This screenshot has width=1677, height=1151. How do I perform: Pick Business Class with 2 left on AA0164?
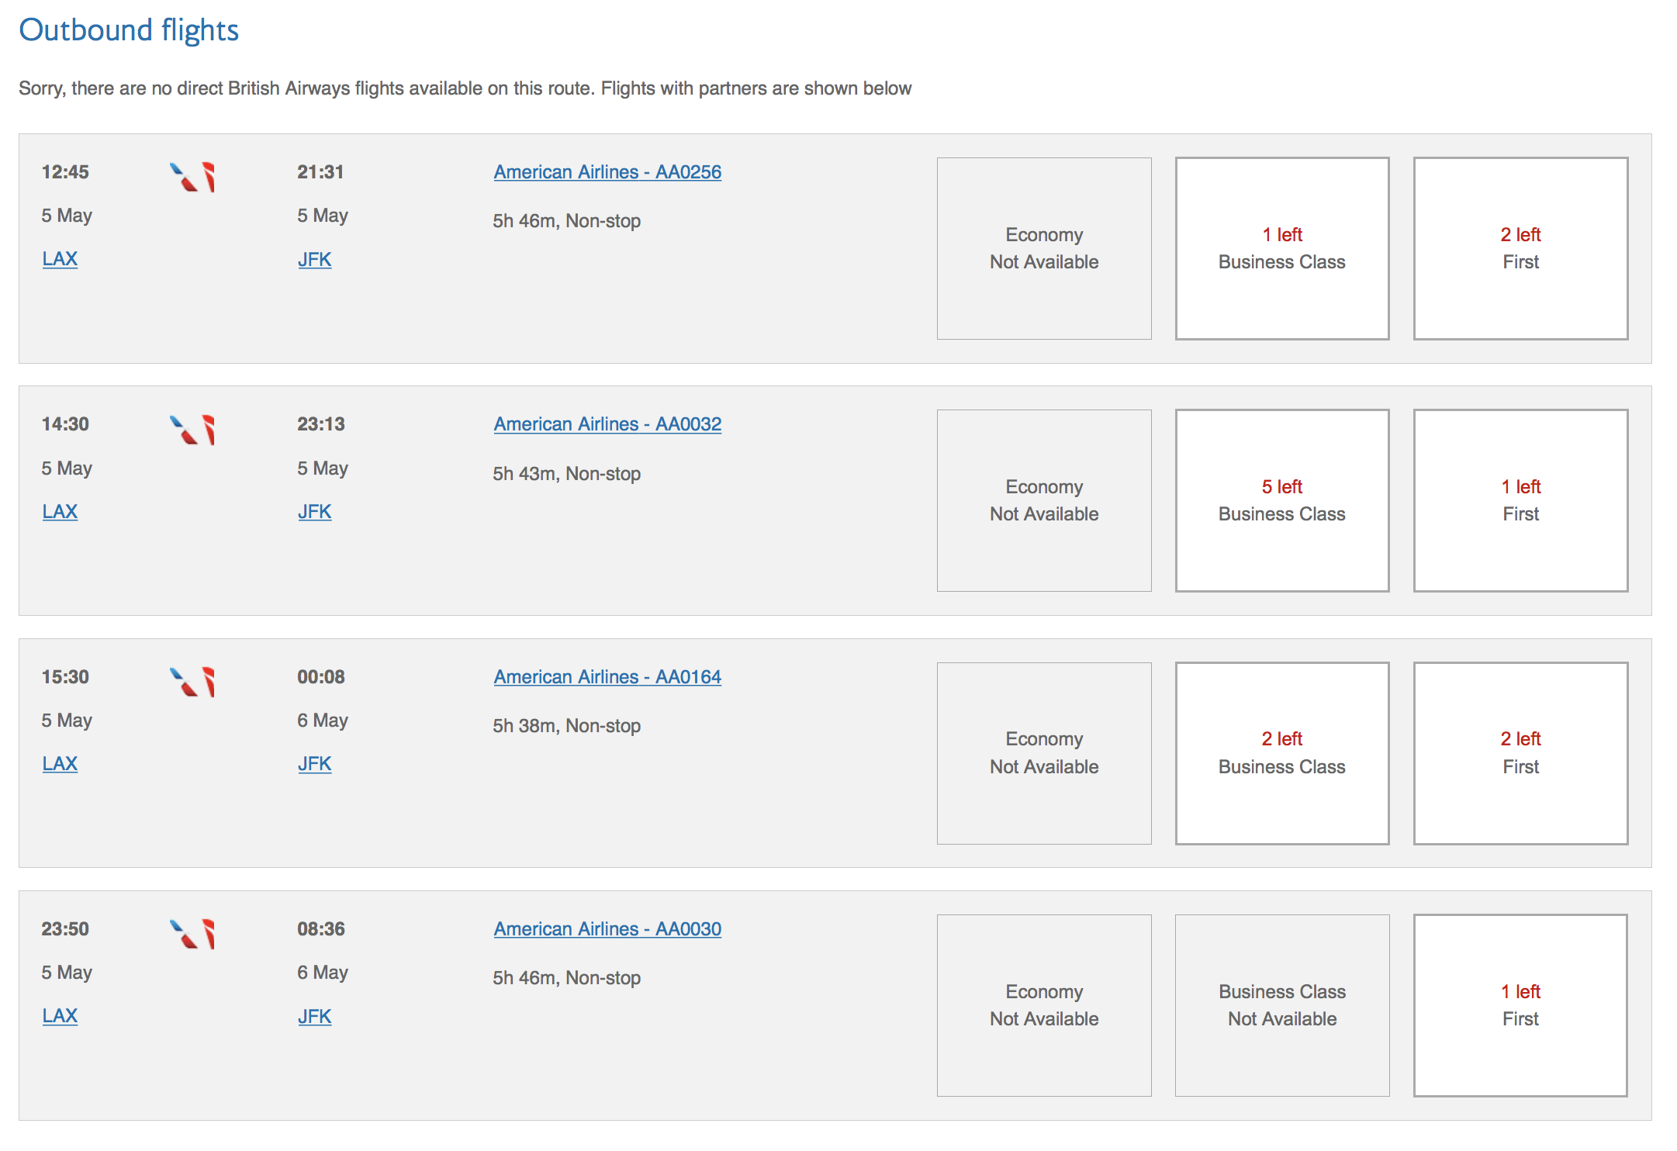click(1281, 753)
